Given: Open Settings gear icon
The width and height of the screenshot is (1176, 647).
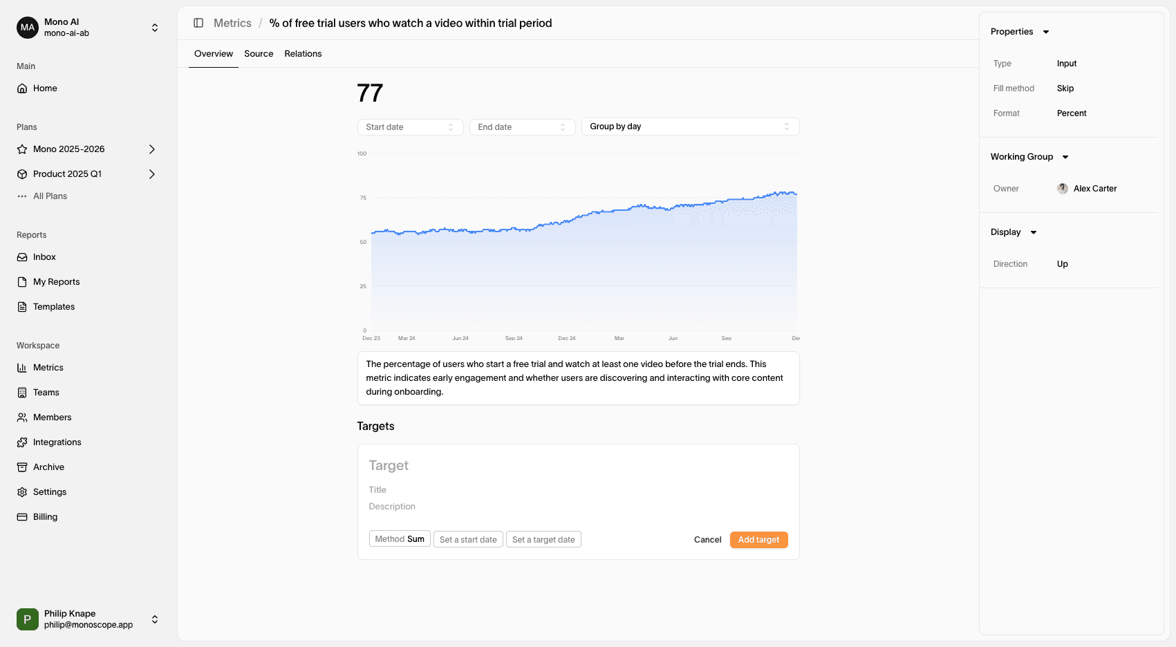Looking at the screenshot, I should coord(22,492).
